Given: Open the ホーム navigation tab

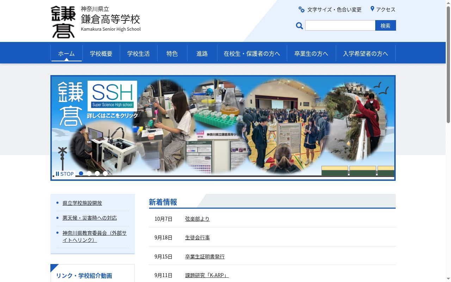Looking at the screenshot, I should point(67,53).
